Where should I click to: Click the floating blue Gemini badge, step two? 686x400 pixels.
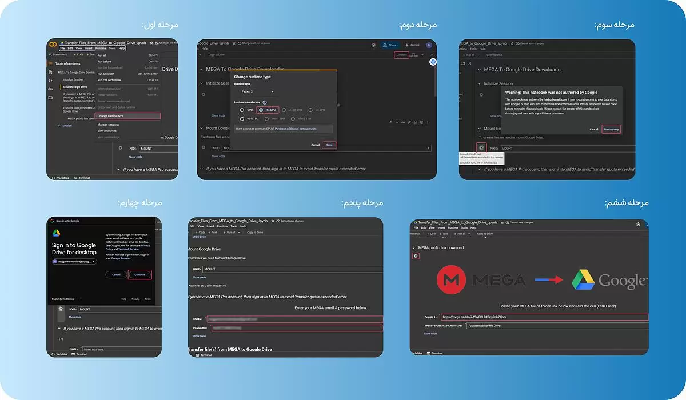[433, 61]
